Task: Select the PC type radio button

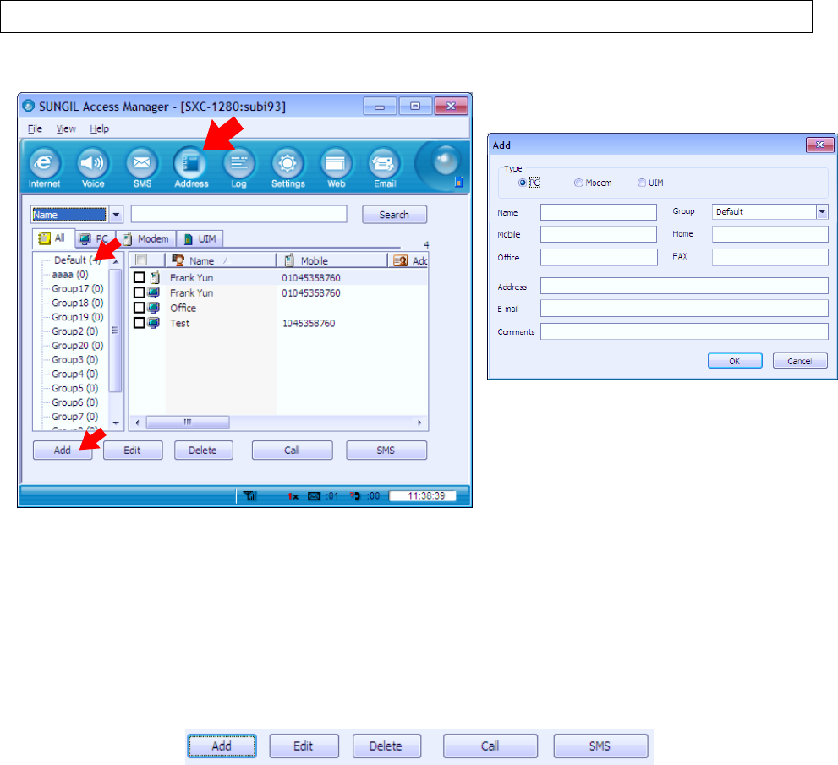Action: click(522, 183)
